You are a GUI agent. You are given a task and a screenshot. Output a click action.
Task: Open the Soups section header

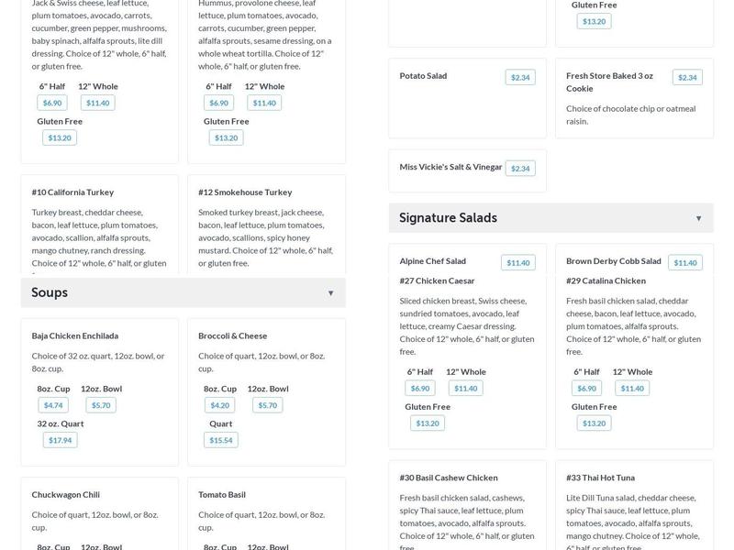[183, 292]
